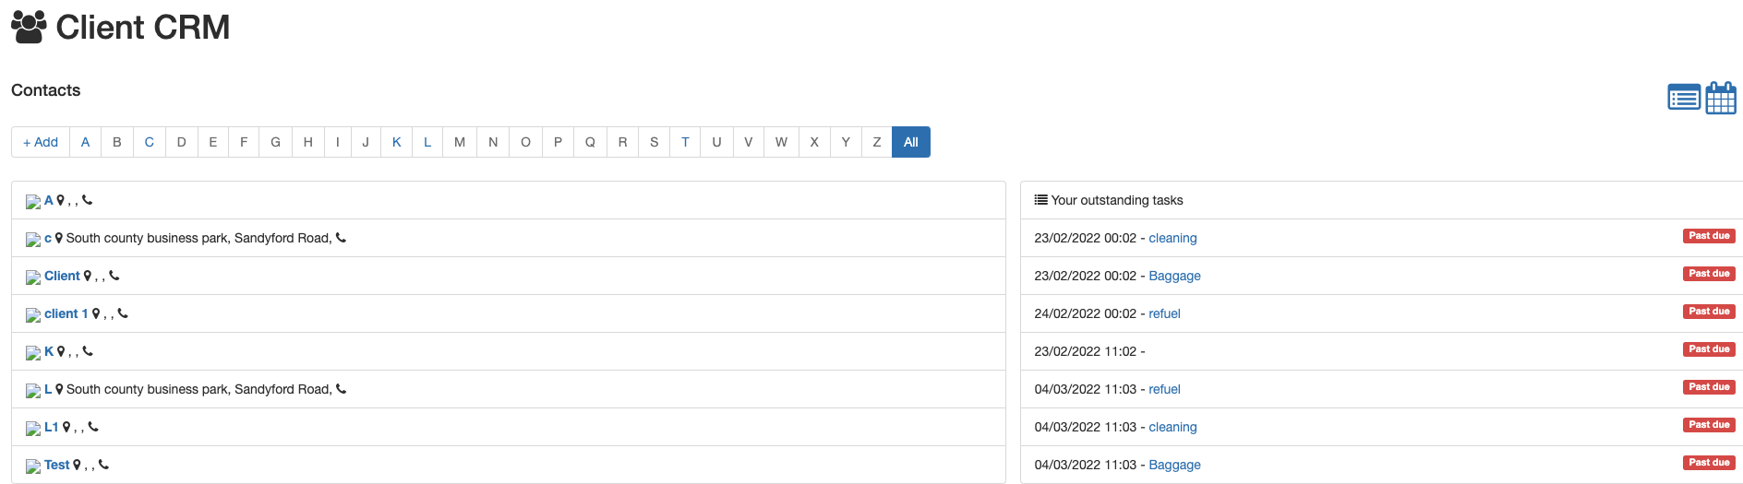Click the phone icon in Test contact row
Screen dimensions: 1743x484
point(103,465)
